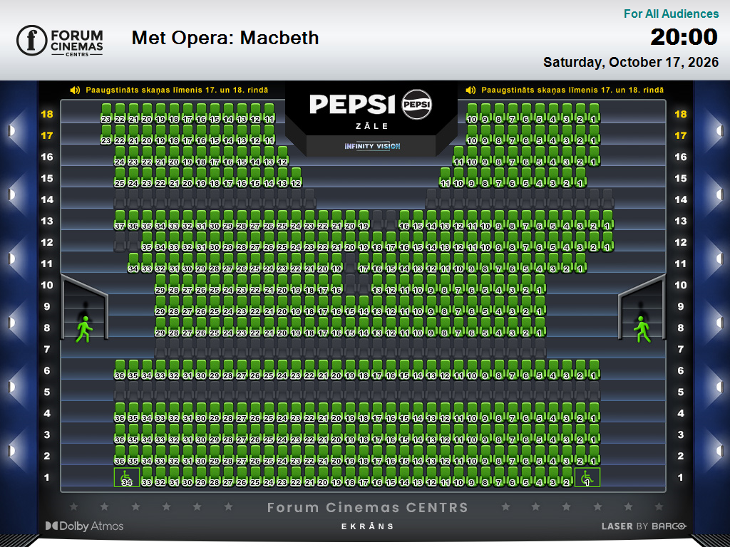
Task: Select seat 1 in row 4
Action: click(594, 412)
